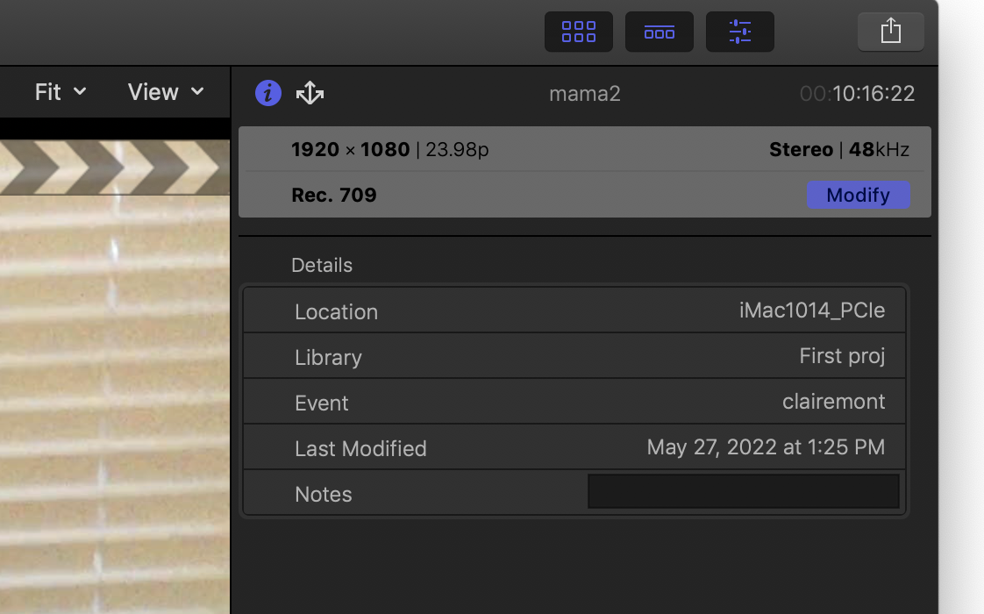Click the Details section heading
This screenshot has height=614, width=984.
(x=321, y=265)
